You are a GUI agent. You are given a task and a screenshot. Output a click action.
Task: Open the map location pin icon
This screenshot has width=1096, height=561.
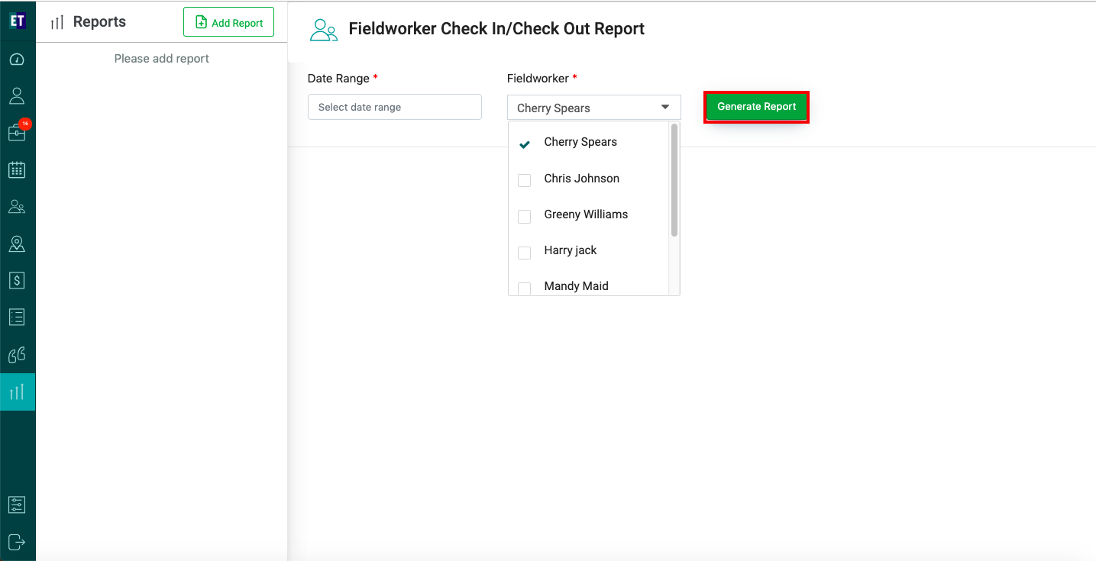pyautogui.click(x=17, y=243)
